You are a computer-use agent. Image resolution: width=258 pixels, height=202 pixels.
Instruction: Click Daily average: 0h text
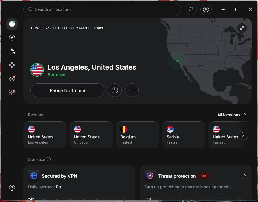coord(44,187)
